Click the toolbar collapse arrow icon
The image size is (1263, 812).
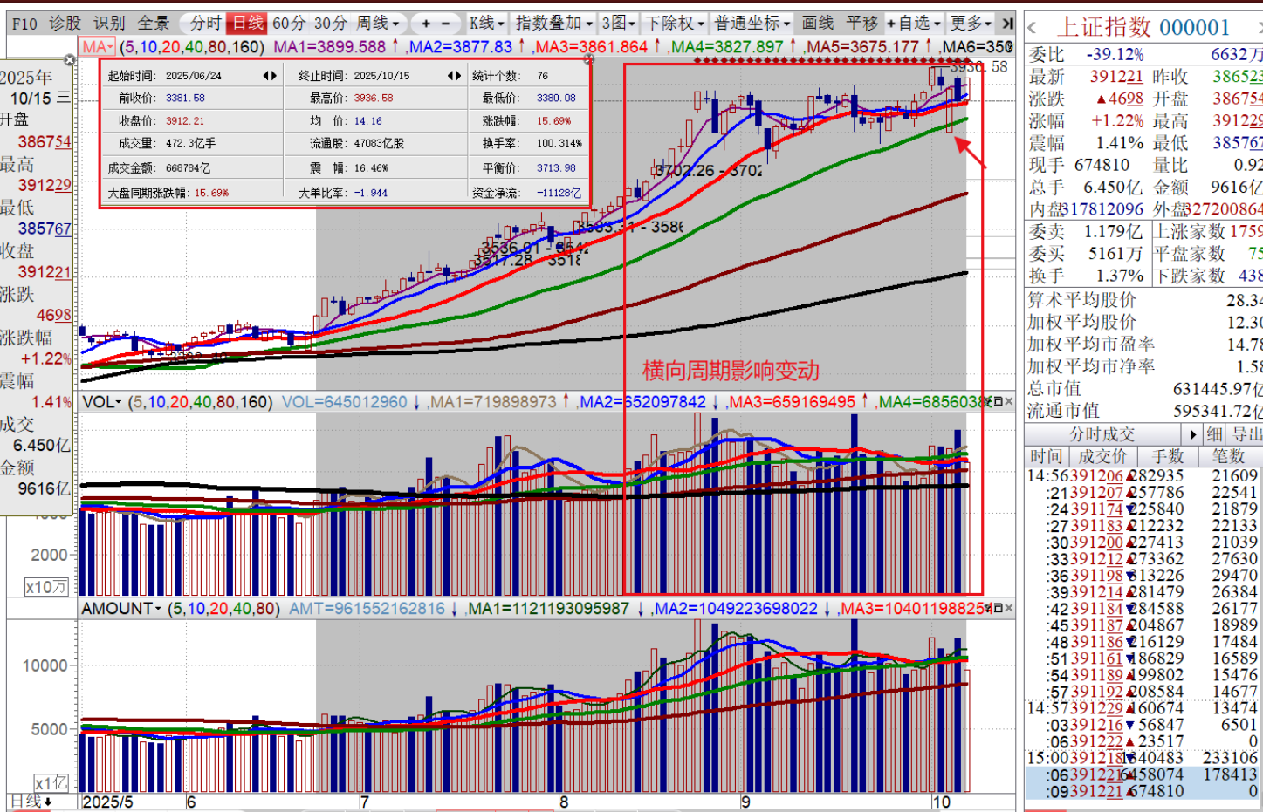coord(1007,24)
